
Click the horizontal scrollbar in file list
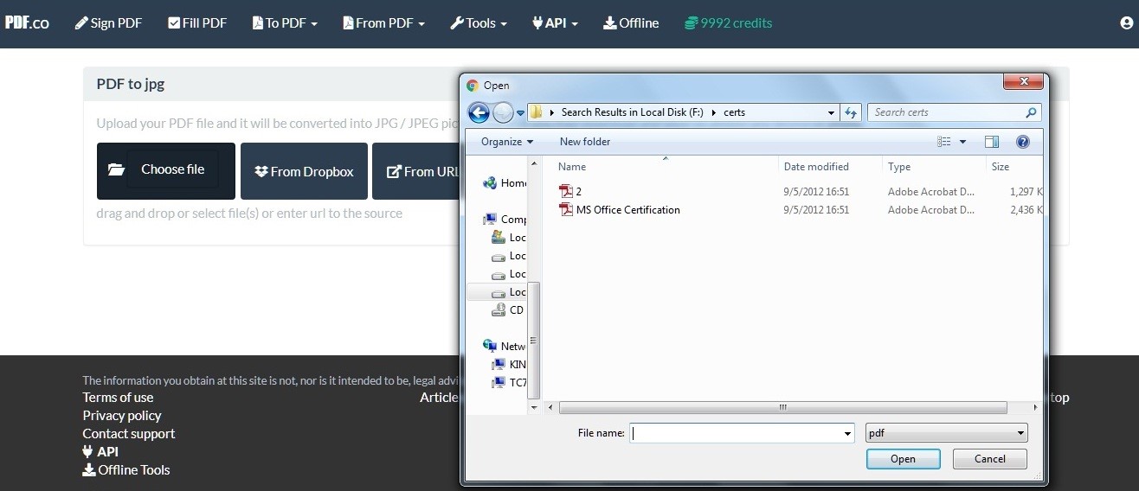click(782, 407)
